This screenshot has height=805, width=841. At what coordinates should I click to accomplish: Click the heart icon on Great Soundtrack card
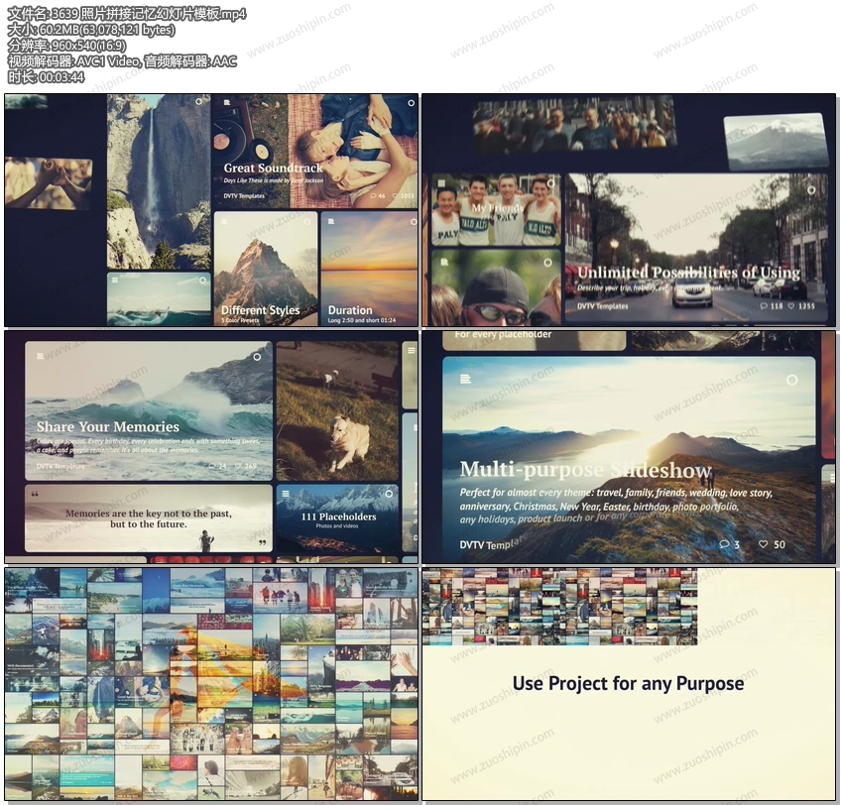[x=396, y=196]
